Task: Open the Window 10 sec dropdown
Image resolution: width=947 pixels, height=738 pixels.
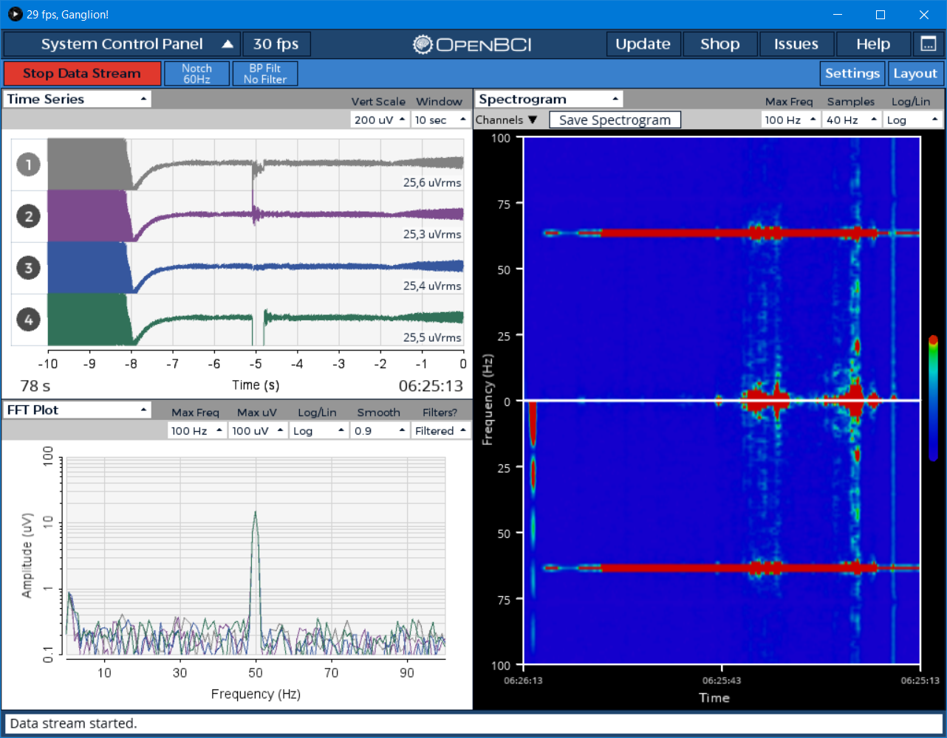Action: point(440,119)
